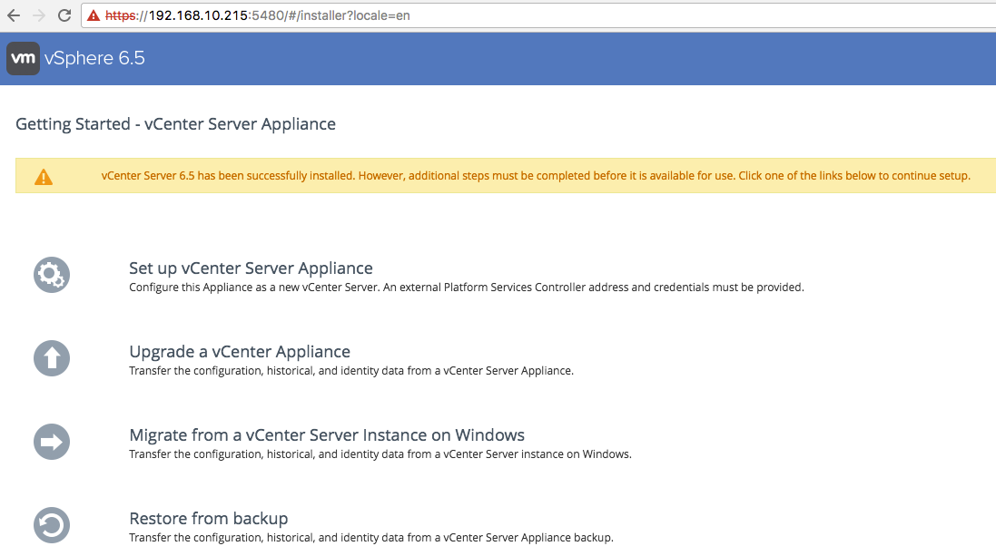
Task: Click the vSphere 6.5 header title
Action: (94, 59)
